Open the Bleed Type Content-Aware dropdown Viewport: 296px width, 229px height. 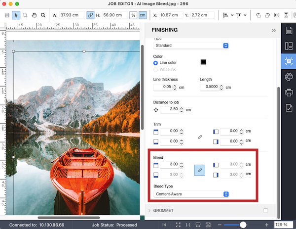[x=191, y=194]
